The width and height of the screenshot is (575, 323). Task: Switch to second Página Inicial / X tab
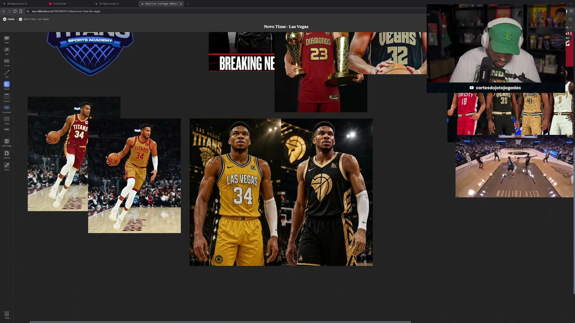[115, 4]
